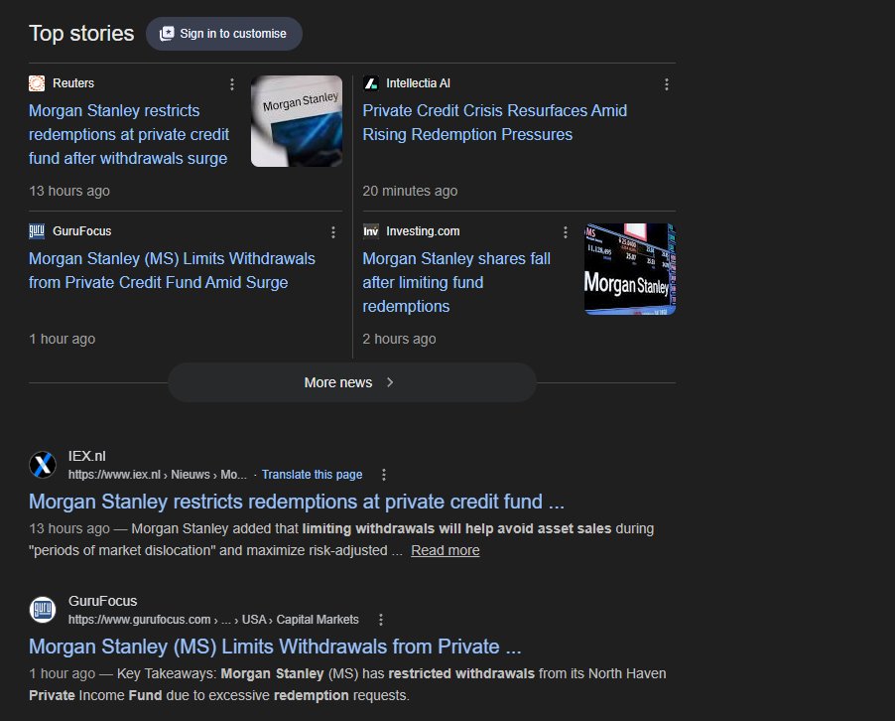Open Private Credit Crisis Resurfaces headline

coord(495,122)
